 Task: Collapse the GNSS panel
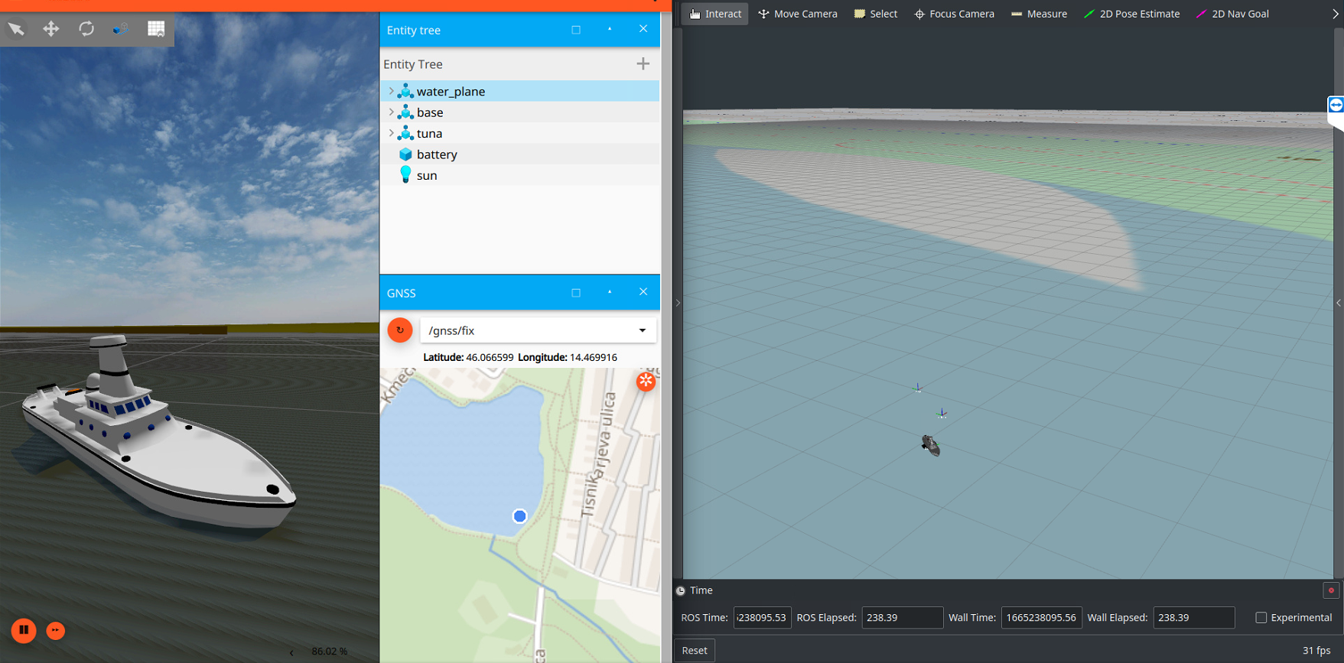click(610, 293)
